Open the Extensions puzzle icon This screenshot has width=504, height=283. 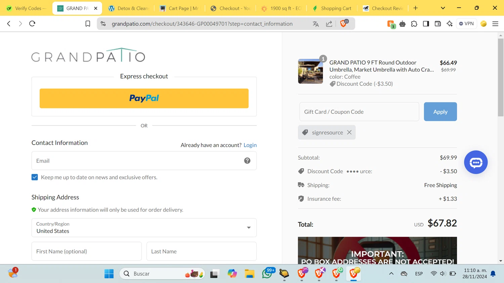tap(414, 24)
